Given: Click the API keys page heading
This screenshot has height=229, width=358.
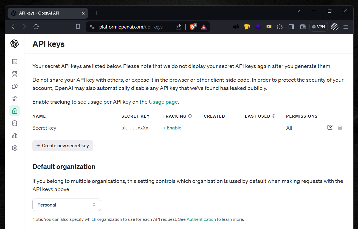Looking at the screenshot, I should pyautogui.click(x=49, y=44).
